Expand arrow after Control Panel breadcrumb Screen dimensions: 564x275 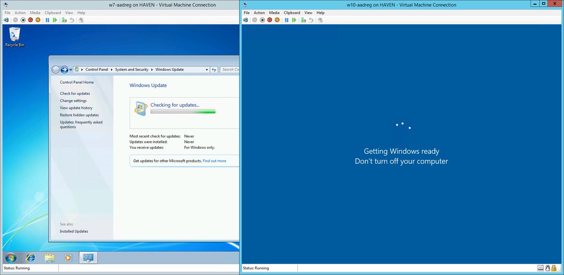point(111,69)
